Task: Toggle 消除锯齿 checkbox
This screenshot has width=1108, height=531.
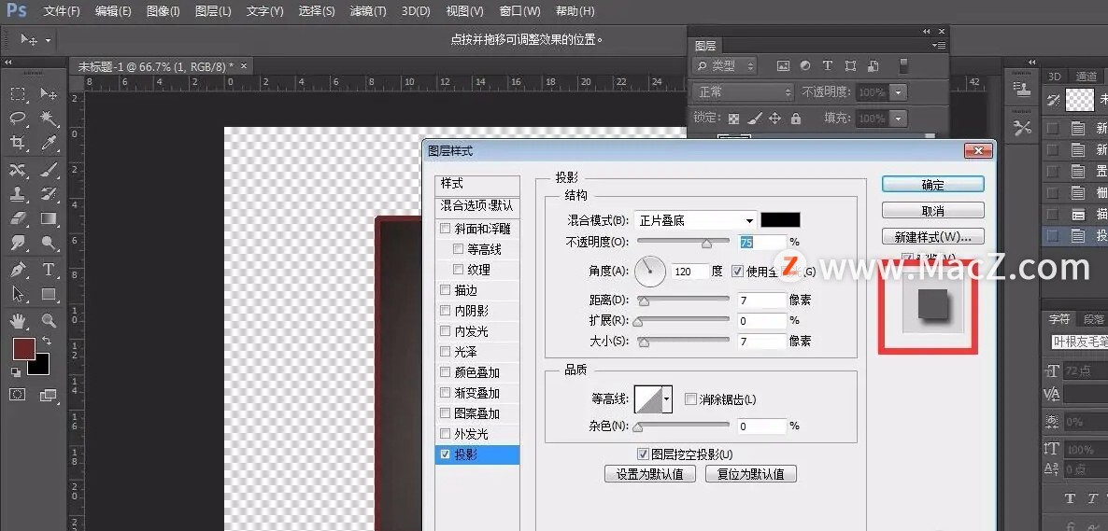Action: tap(690, 399)
